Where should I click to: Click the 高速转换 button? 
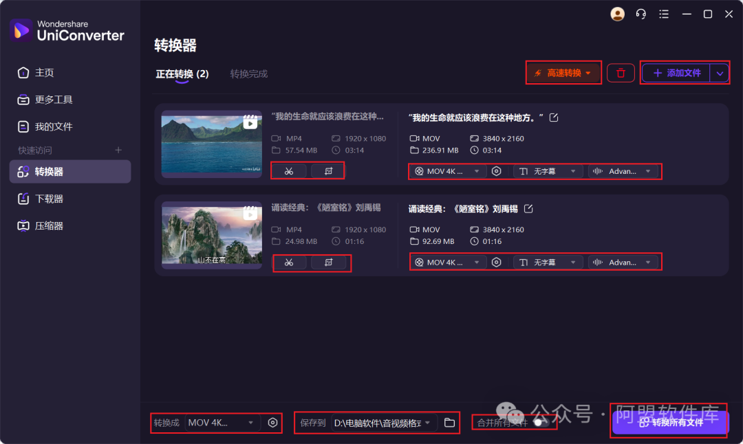(x=563, y=72)
